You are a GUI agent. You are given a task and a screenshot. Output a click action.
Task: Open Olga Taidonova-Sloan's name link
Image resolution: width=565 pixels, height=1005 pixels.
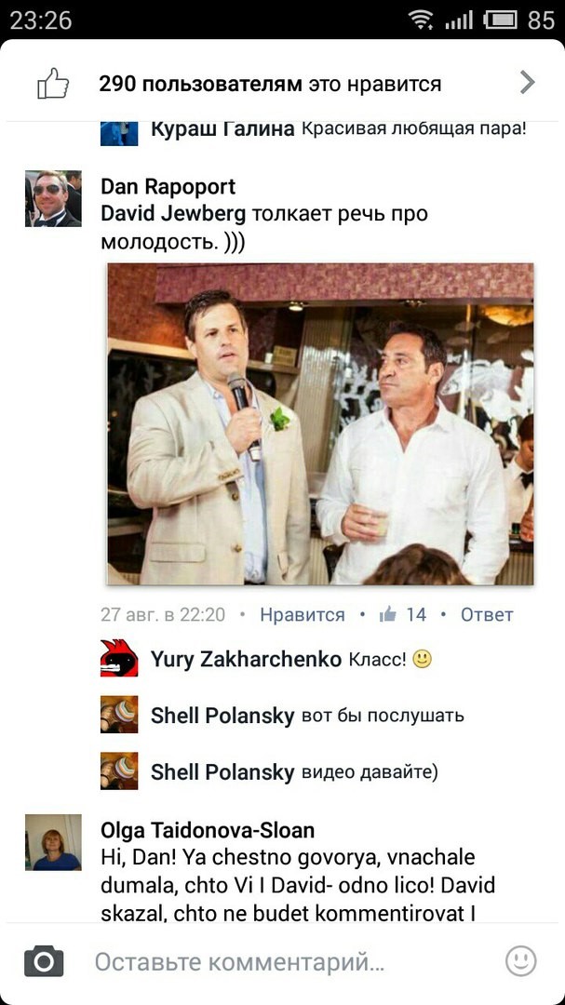208,831
